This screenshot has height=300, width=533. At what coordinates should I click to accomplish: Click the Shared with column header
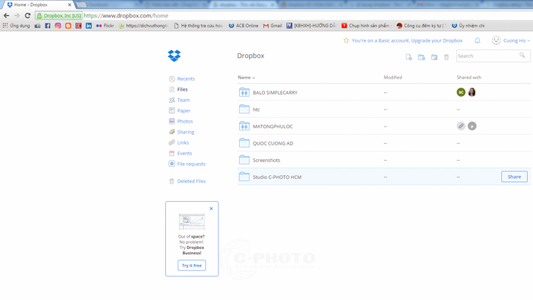[x=469, y=78]
